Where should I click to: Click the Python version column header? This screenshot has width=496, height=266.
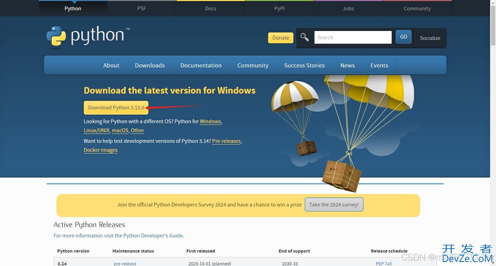pyautogui.click(x=73, y=251)
